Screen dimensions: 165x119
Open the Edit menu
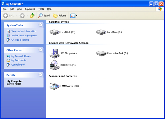click(x=12, y=9)
